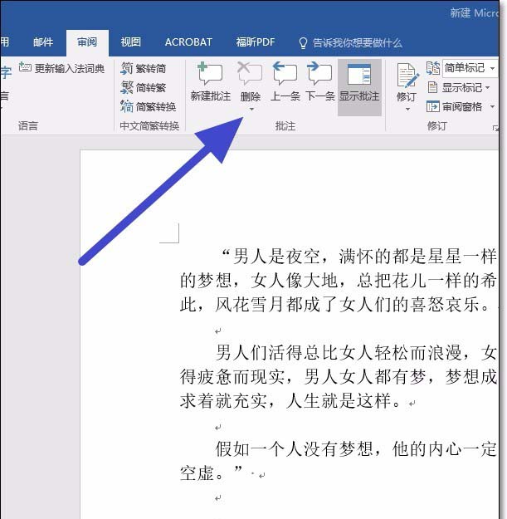
Task: Click the lightbulb icon beside Tell Me
Action: tap(303, 43)
